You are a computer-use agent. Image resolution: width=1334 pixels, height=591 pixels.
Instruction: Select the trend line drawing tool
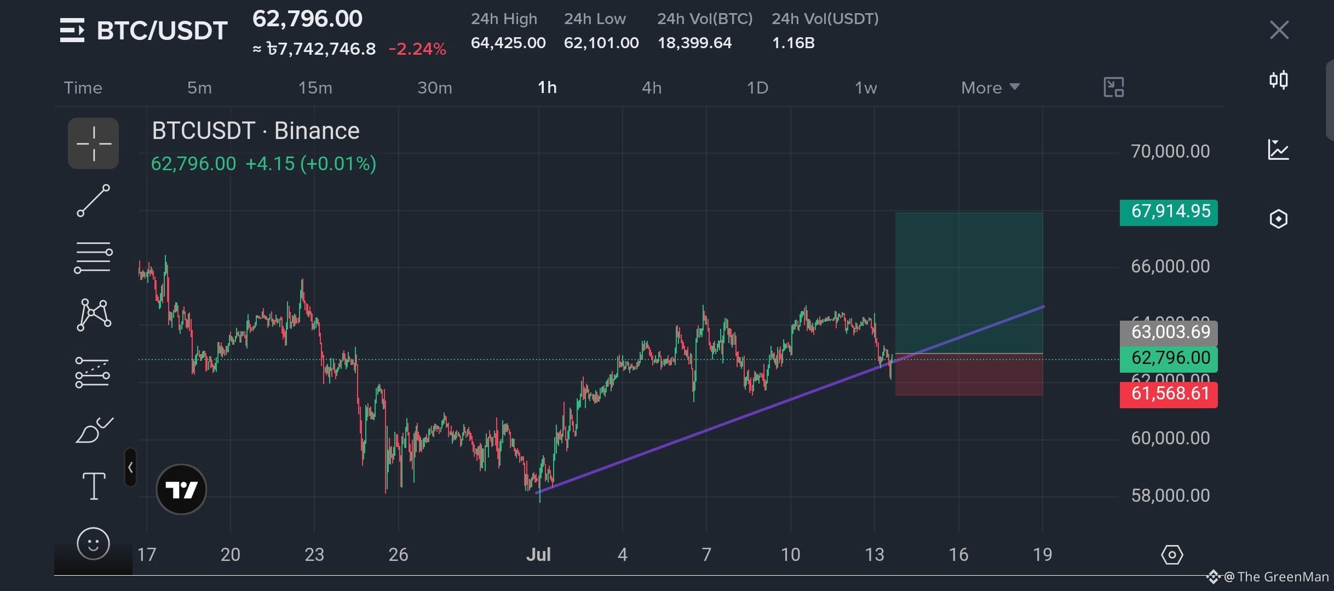93,200
